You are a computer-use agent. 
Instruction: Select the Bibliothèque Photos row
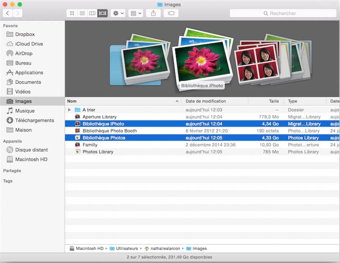[202, 138]
